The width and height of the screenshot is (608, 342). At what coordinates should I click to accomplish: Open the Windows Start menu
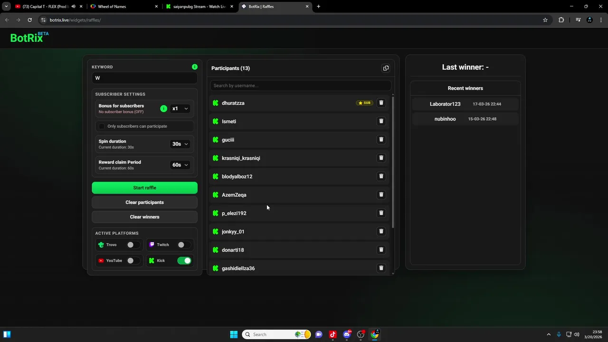click(x=234, y=334)
